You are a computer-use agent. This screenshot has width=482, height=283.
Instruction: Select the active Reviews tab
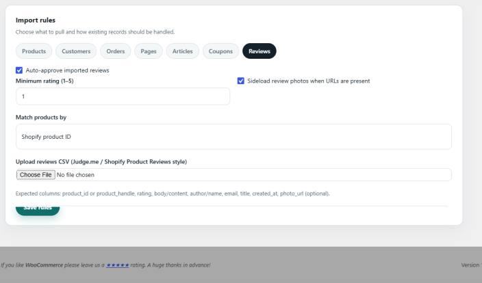[x=259, y=51]
